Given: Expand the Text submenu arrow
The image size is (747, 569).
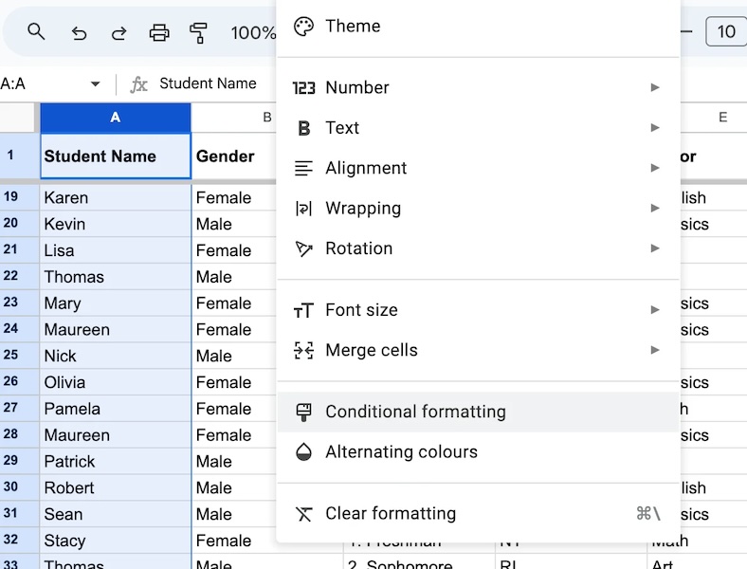Looking at the screenshot, I should [x=655, y=127].
